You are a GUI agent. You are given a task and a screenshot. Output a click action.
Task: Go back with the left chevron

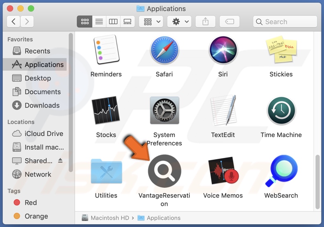14,21
